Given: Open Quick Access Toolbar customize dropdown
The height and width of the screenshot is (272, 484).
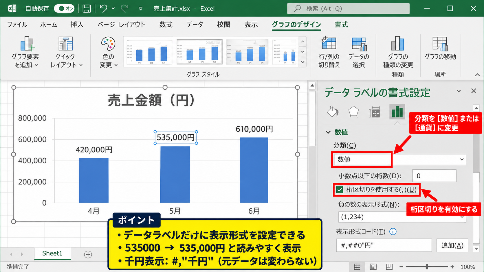Looking at the screenshot, I should pos(140,9).
